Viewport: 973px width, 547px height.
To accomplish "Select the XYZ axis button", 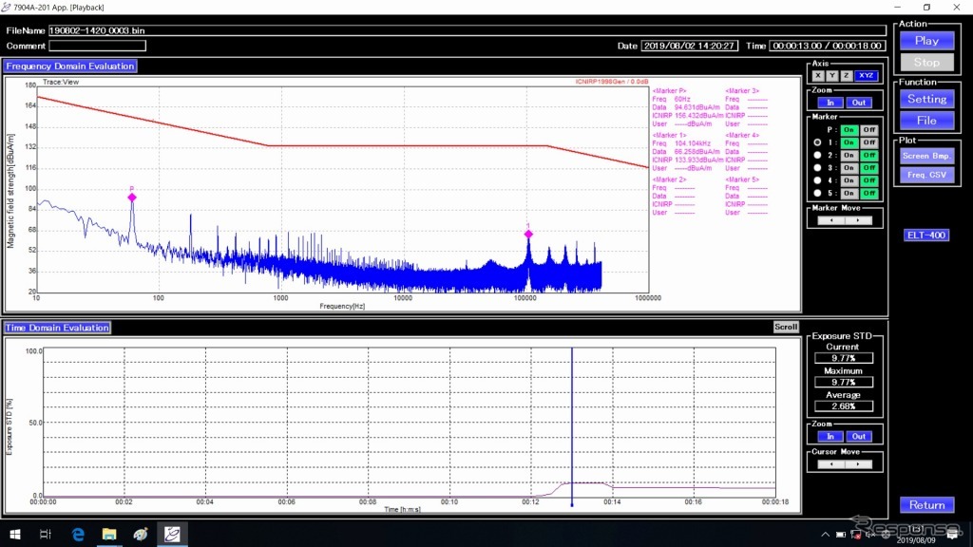I will pos(866,76).
